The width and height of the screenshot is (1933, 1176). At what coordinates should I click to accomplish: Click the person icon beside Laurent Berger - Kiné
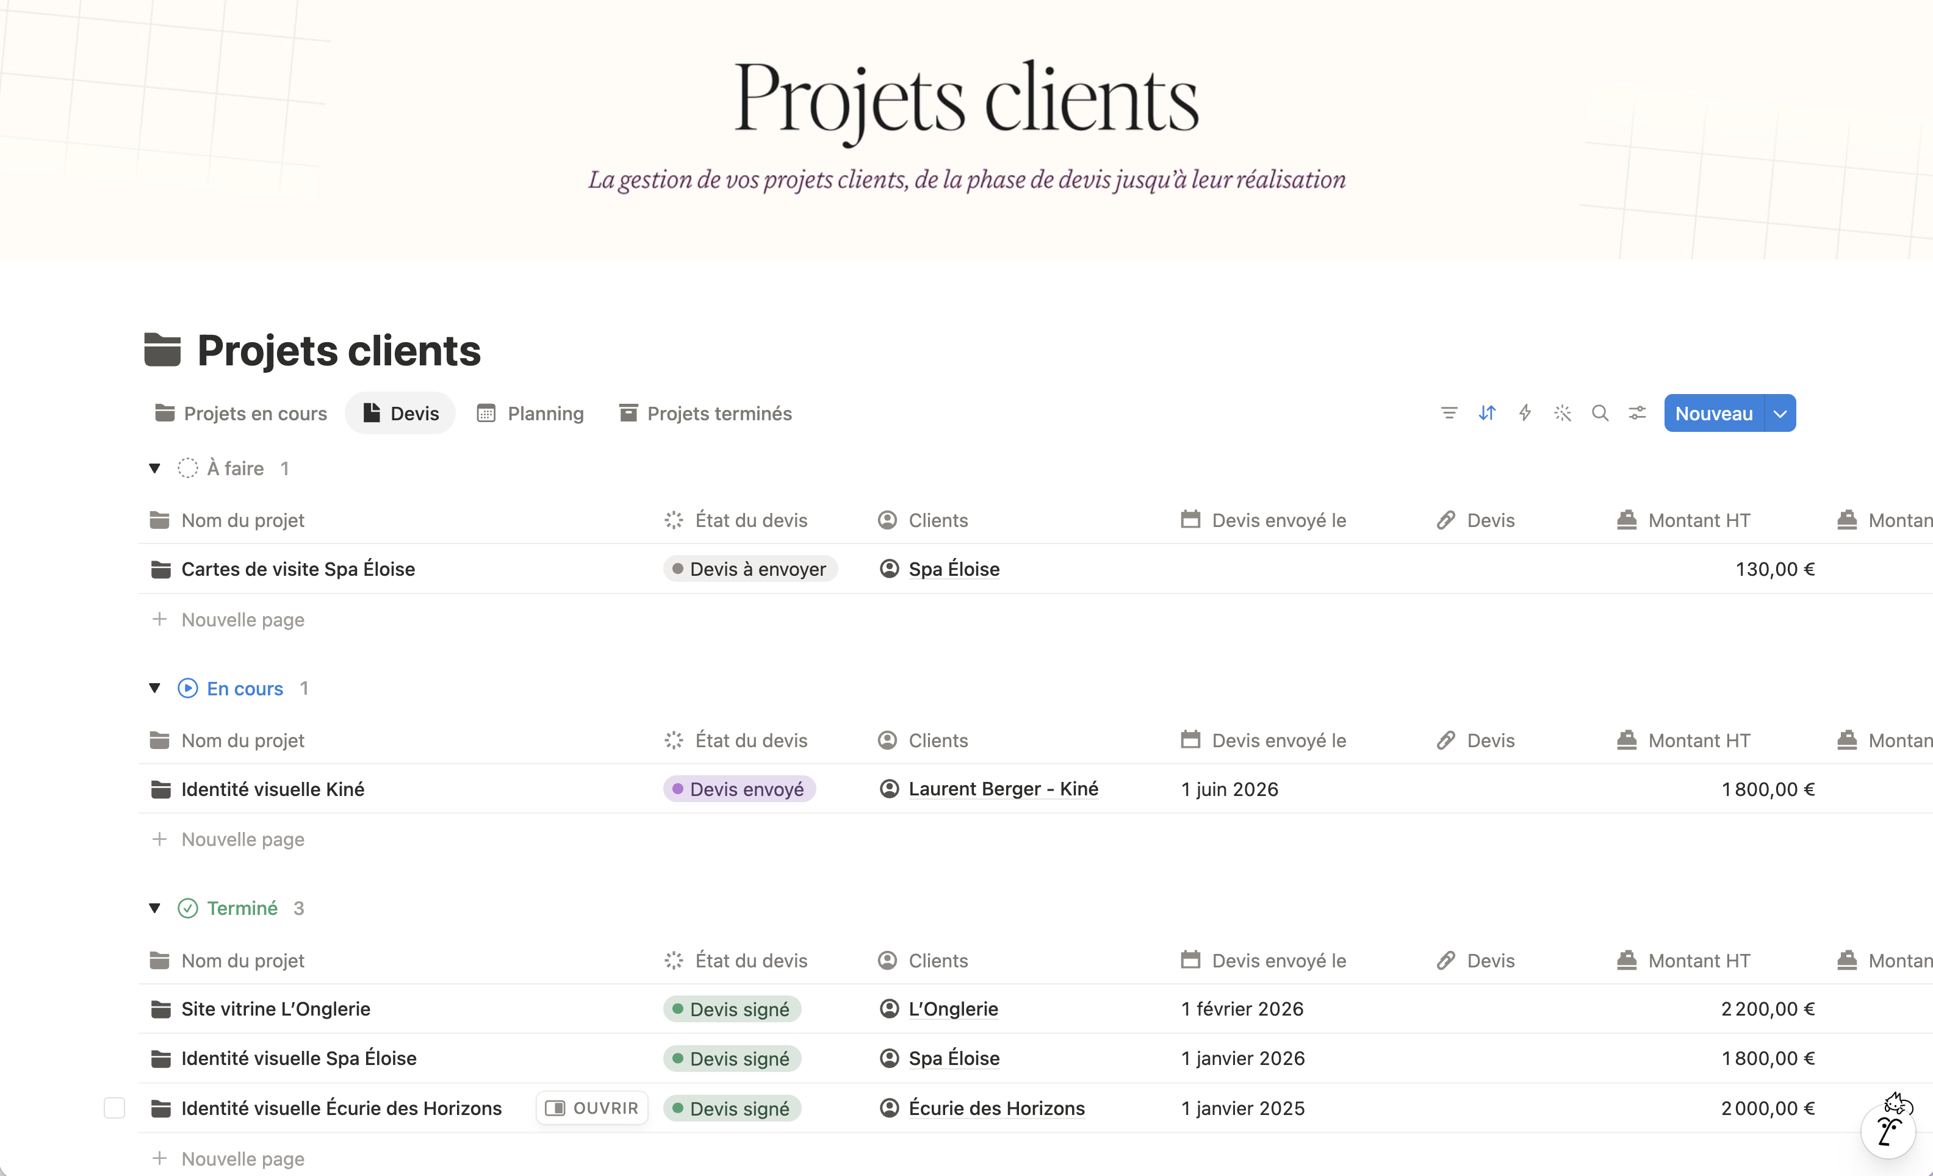(x=889, y=789)
